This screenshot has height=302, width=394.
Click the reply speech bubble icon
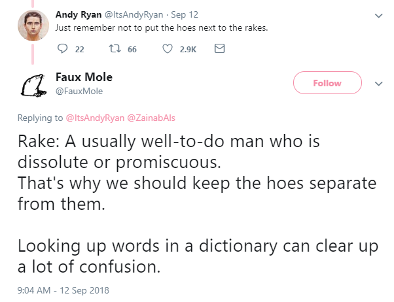(63, 48)
